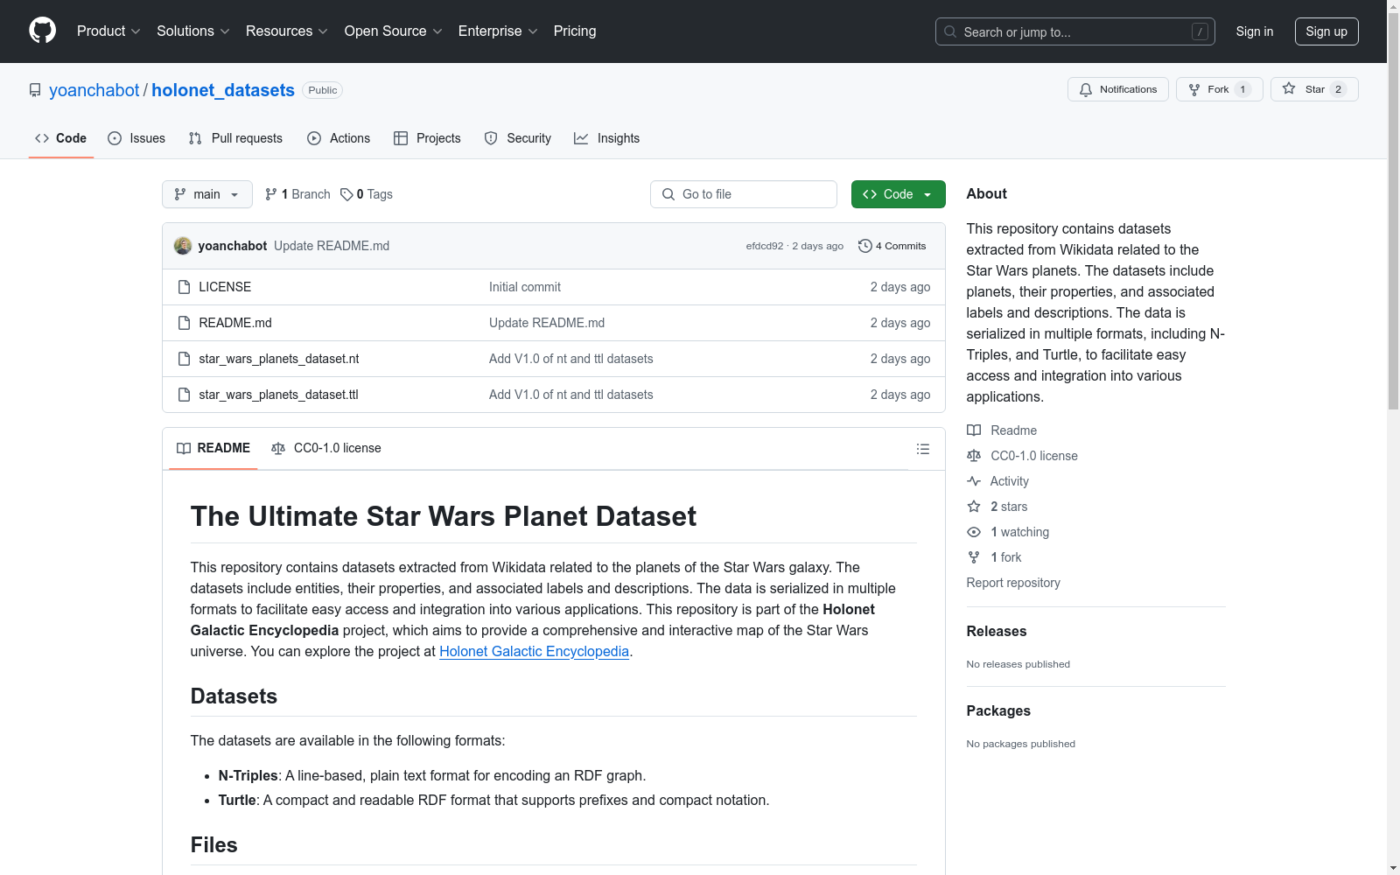The height and width of the screenshot is (875, 1400).
Task: Click the Public visibility badge
Action: [x=323, y=90]
